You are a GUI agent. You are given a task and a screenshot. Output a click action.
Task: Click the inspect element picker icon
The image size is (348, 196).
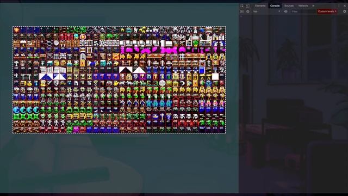pyautogui.click(x=242, y=6)
